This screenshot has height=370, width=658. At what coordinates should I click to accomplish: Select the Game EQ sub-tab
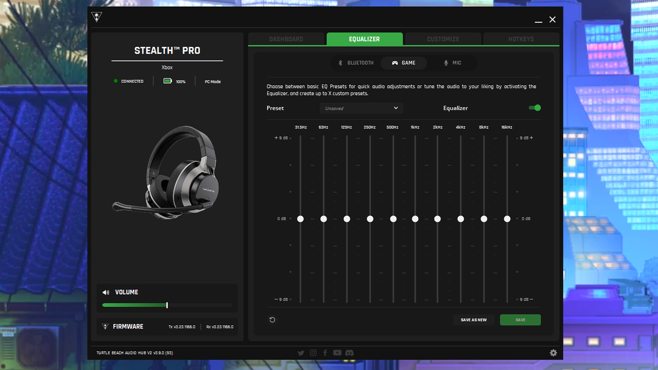coord(404,63)
